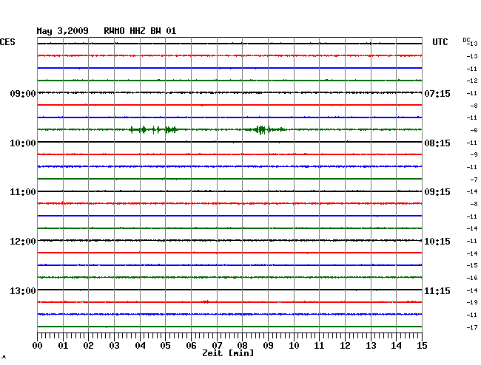The image size is (481, 365).
Task: Select the "11:00" local time label
Action: tap(23, 192)
